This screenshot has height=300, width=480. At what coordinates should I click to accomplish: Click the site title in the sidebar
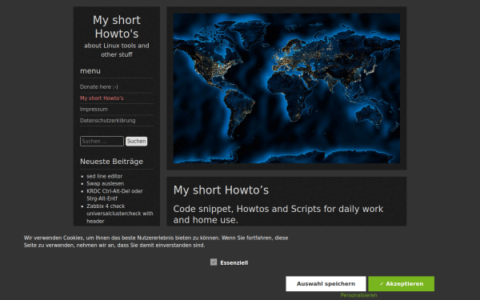(x=117, y=27)
